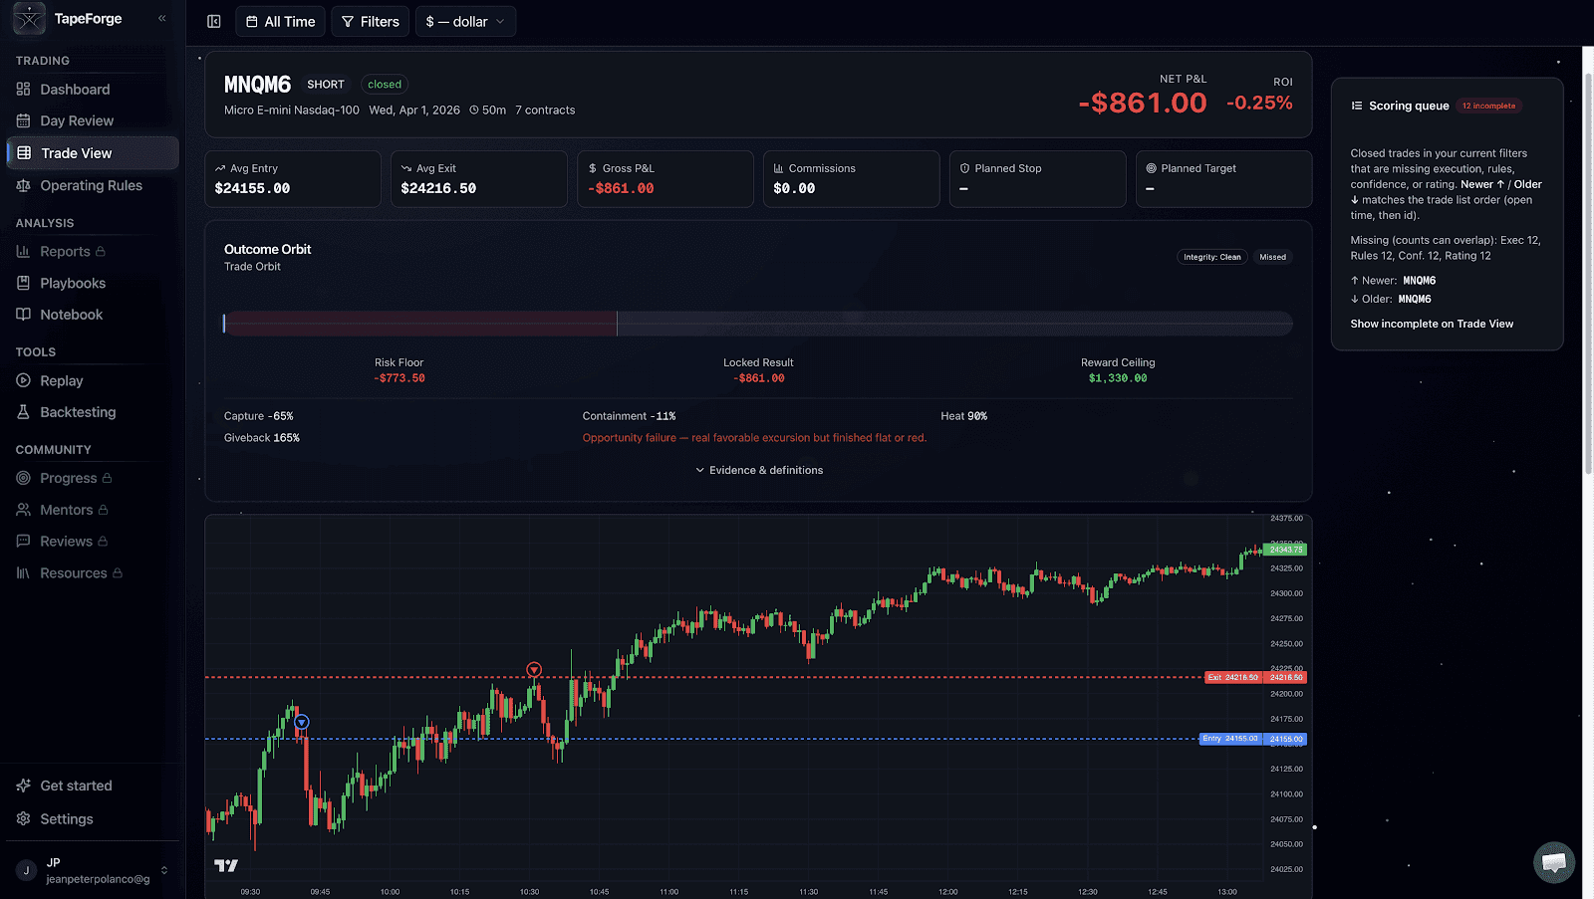Collapse the sidebar with the double-chevron
This screenshot has height=899, width=1594.
pyautogui.click(x=162, y=18)
